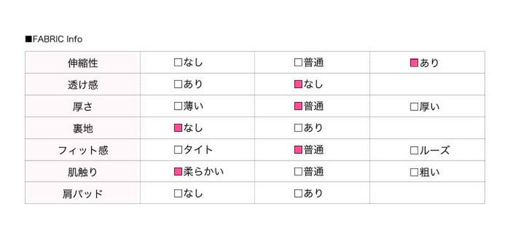The image size is (510, 239).
Task: Check the あり box for 裏地
Action: [x=298, y=128]
